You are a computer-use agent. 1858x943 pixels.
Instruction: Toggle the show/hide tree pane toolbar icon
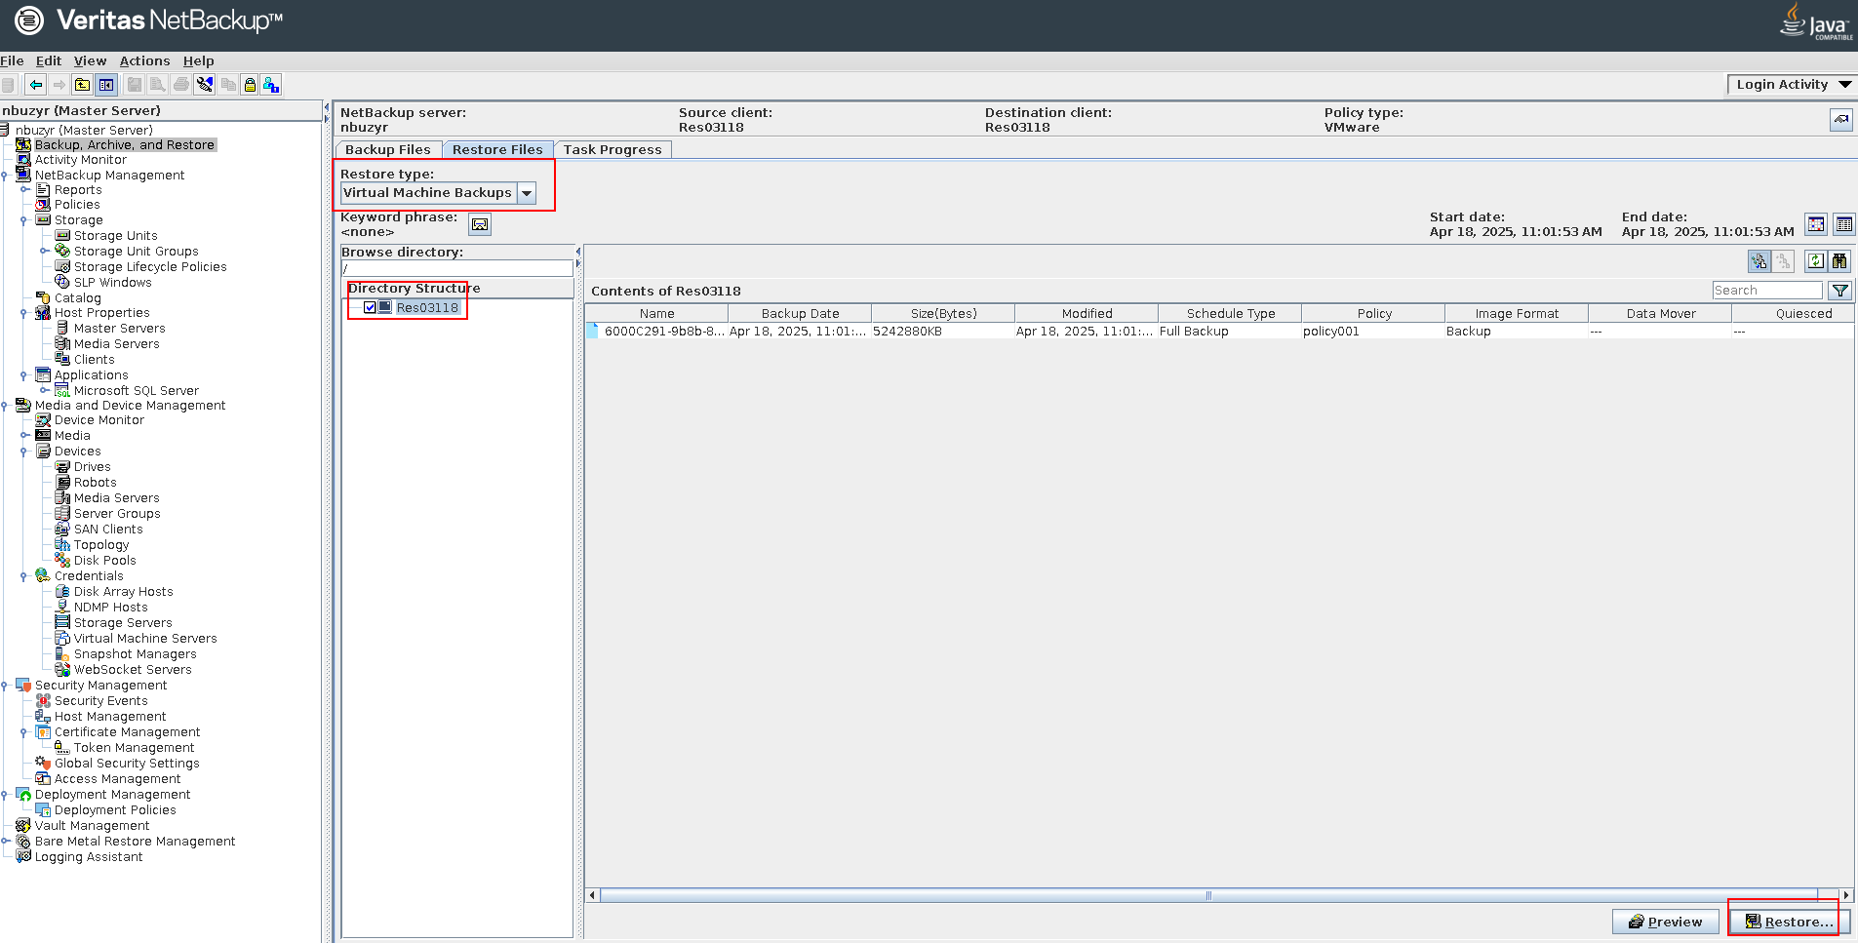click(106, 85)
